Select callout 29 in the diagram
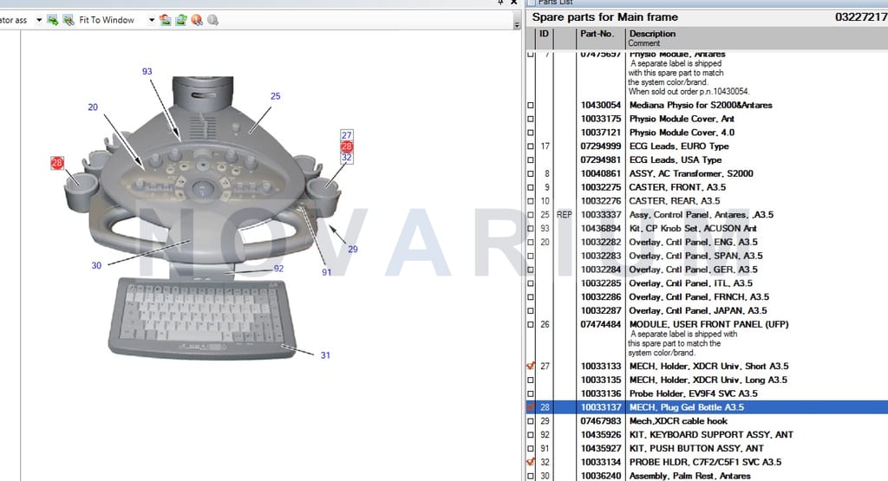This screenshot has width=888, height=481. pos(353,249)
